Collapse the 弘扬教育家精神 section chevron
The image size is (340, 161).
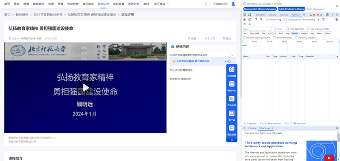(232, 55)
